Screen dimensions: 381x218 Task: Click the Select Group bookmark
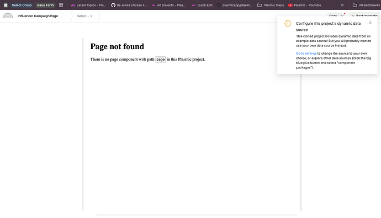[22, 5]
